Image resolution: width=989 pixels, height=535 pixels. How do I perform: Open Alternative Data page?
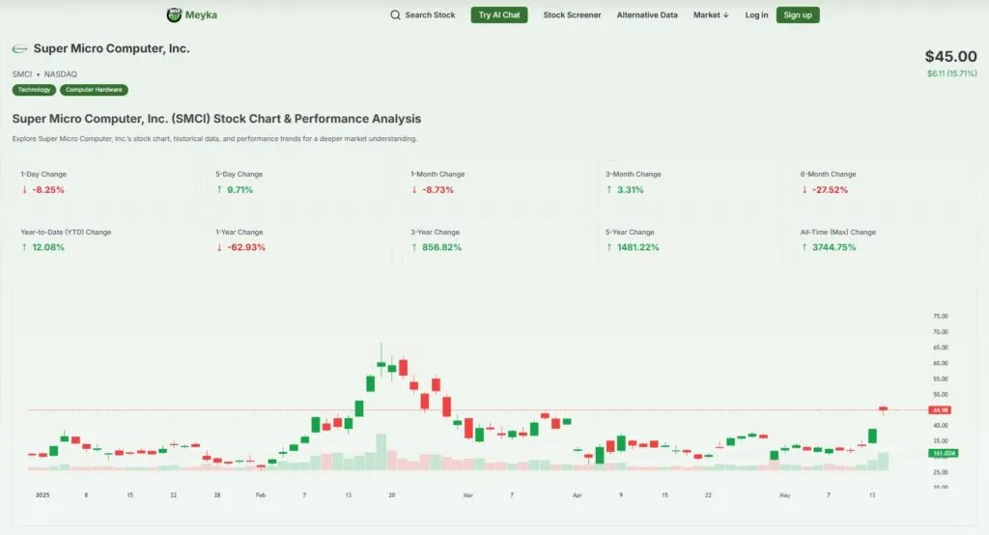pyautogui.click(x=647, y=14)
